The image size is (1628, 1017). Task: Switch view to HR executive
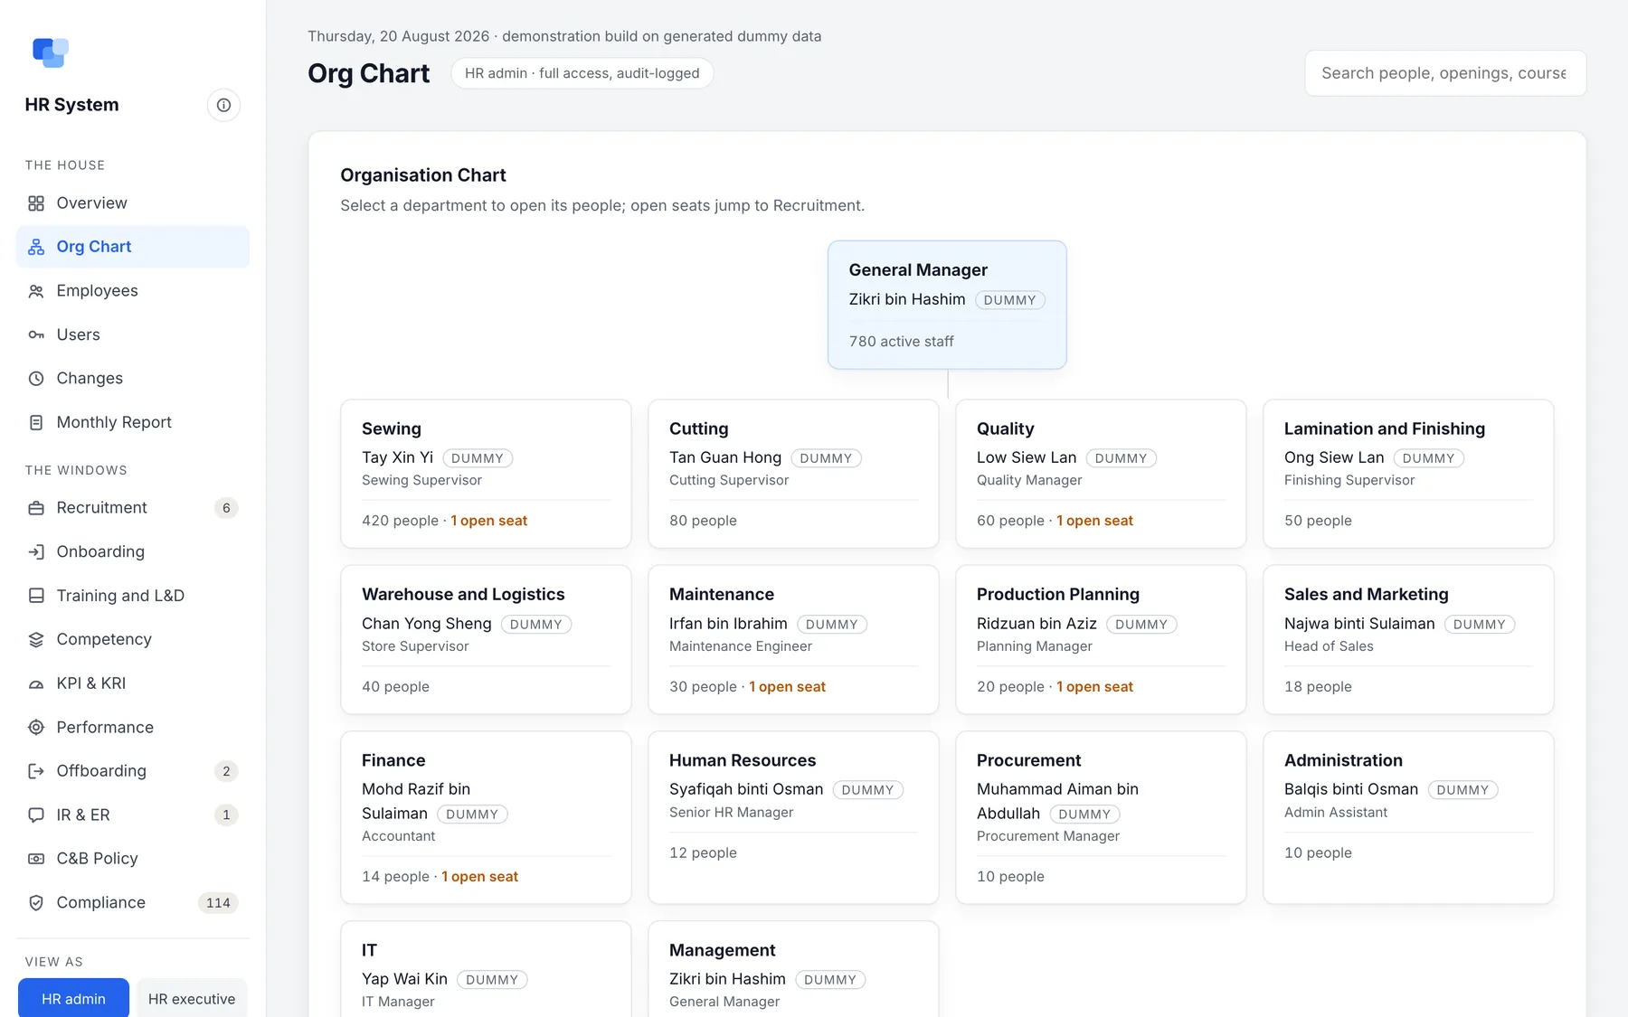click(192, 998)
